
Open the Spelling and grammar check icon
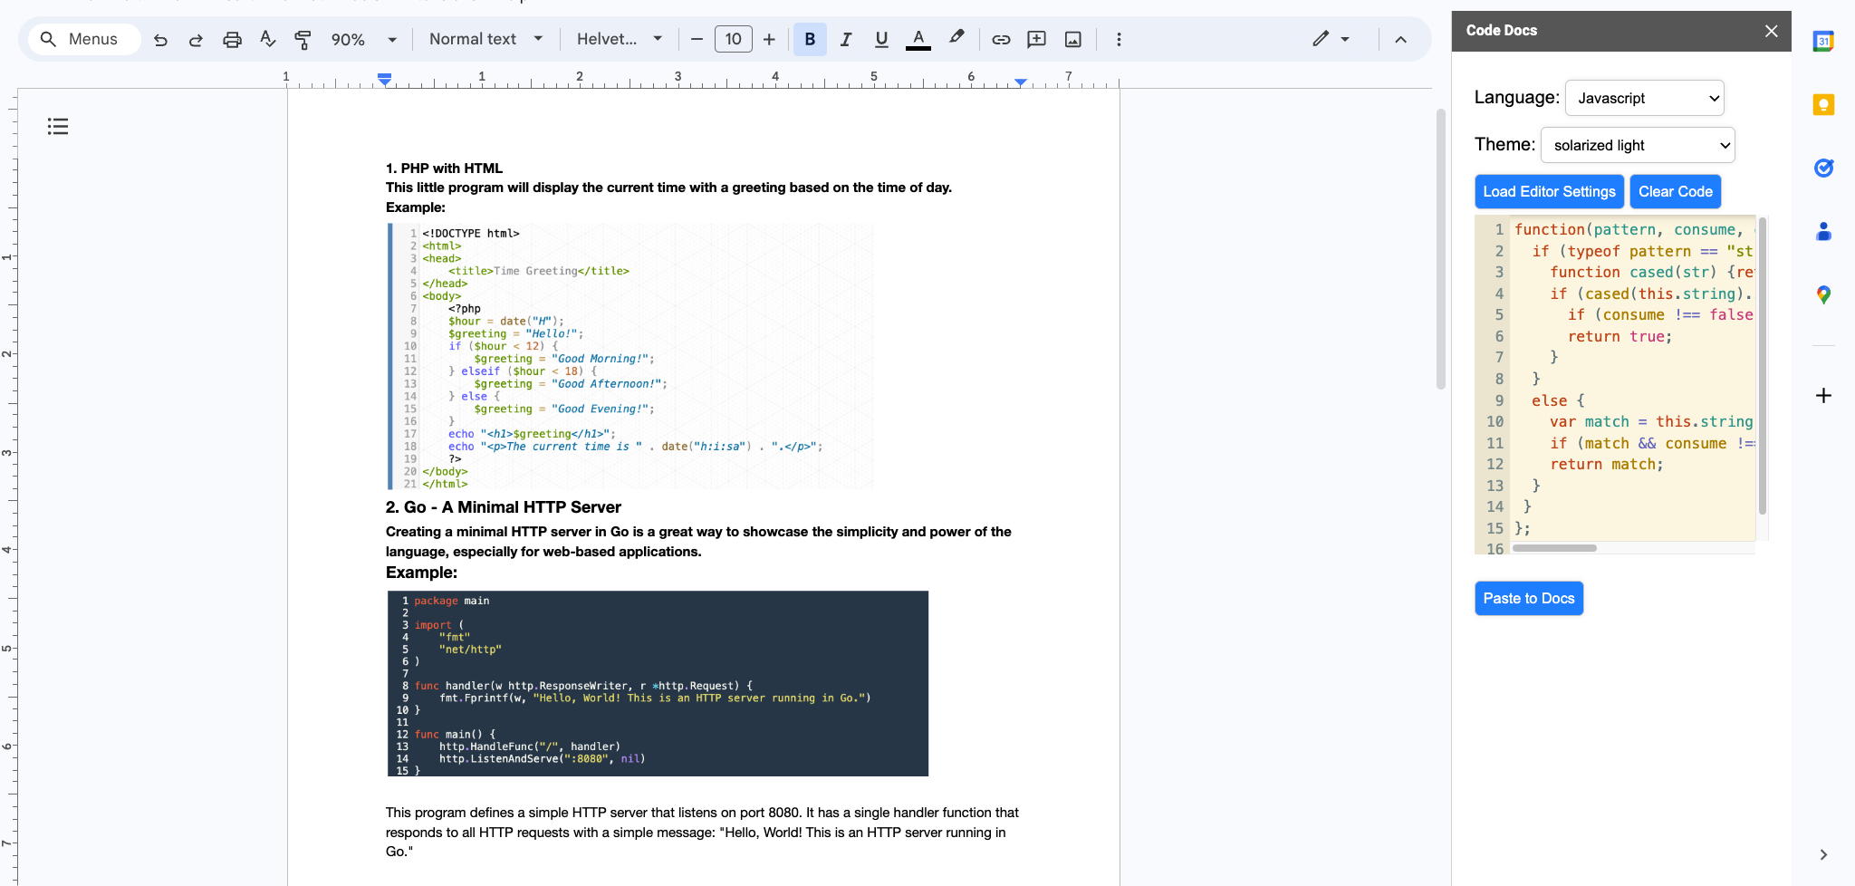pyautogui.click(x=268, y=39)
